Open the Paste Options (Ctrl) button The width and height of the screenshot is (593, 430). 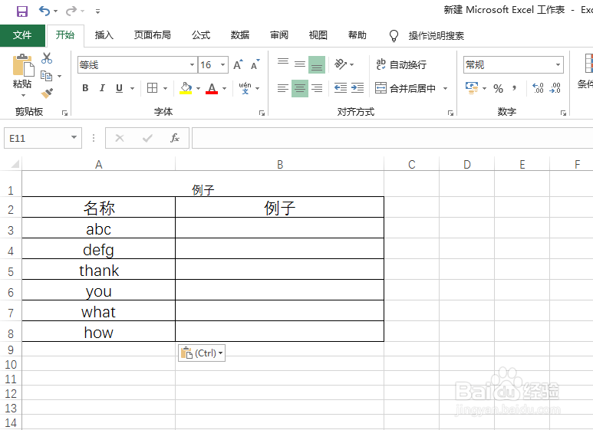[202, 353]
